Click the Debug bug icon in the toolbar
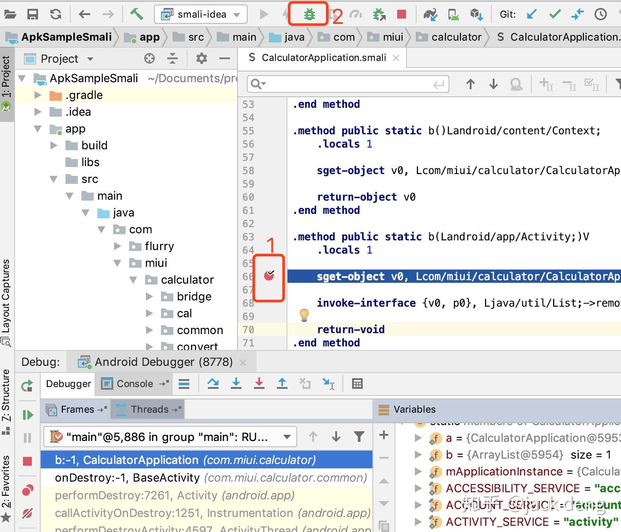This screenshot has height=532, width=621. pyautogui.click(x=308, y=14)
